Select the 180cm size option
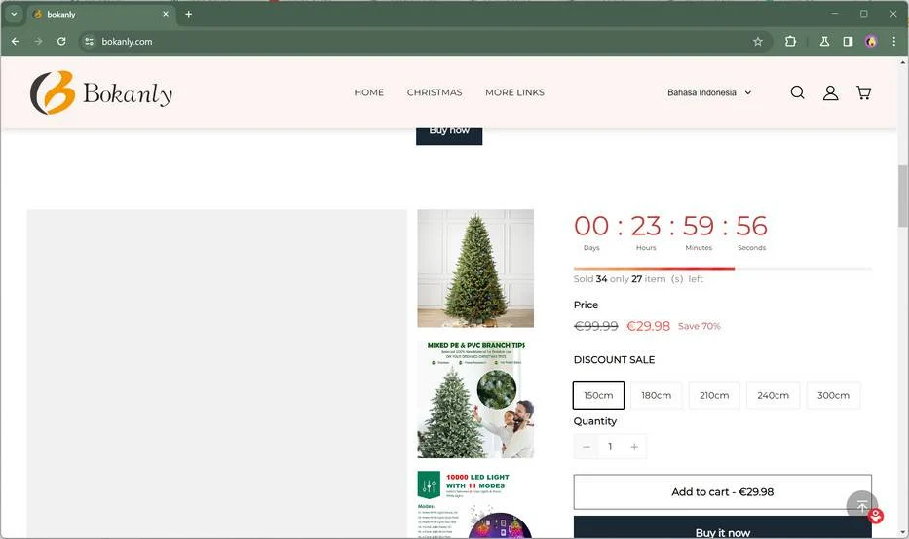This screenshot has width=909, height=539. click(657, 395)
